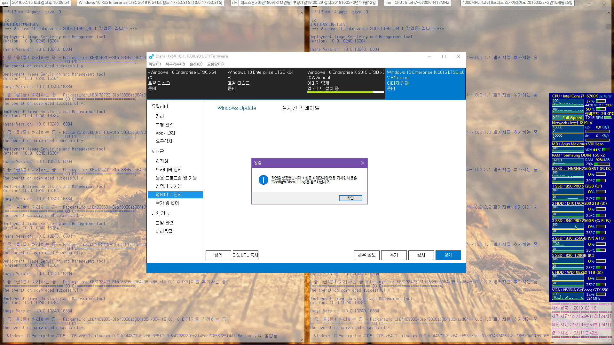Click 설치 (Install) button in bottom right
The width and height of the screenshot is (614, 345).
point(448,255)
